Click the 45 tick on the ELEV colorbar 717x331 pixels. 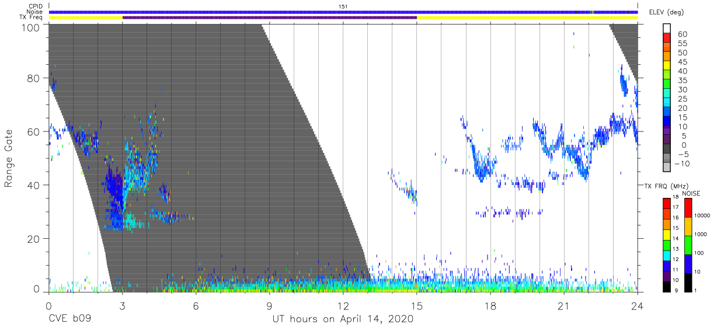682,62
